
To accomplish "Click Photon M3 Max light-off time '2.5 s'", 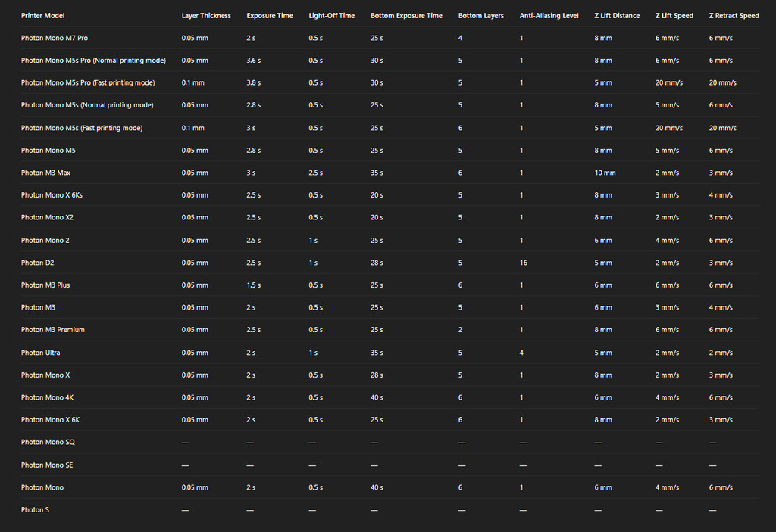I will click(x=315, y=173).
